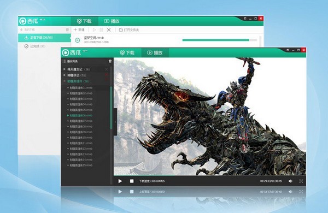Click the play button in player controls
Viewport: 328px width, 213px height.
point(120,181)
